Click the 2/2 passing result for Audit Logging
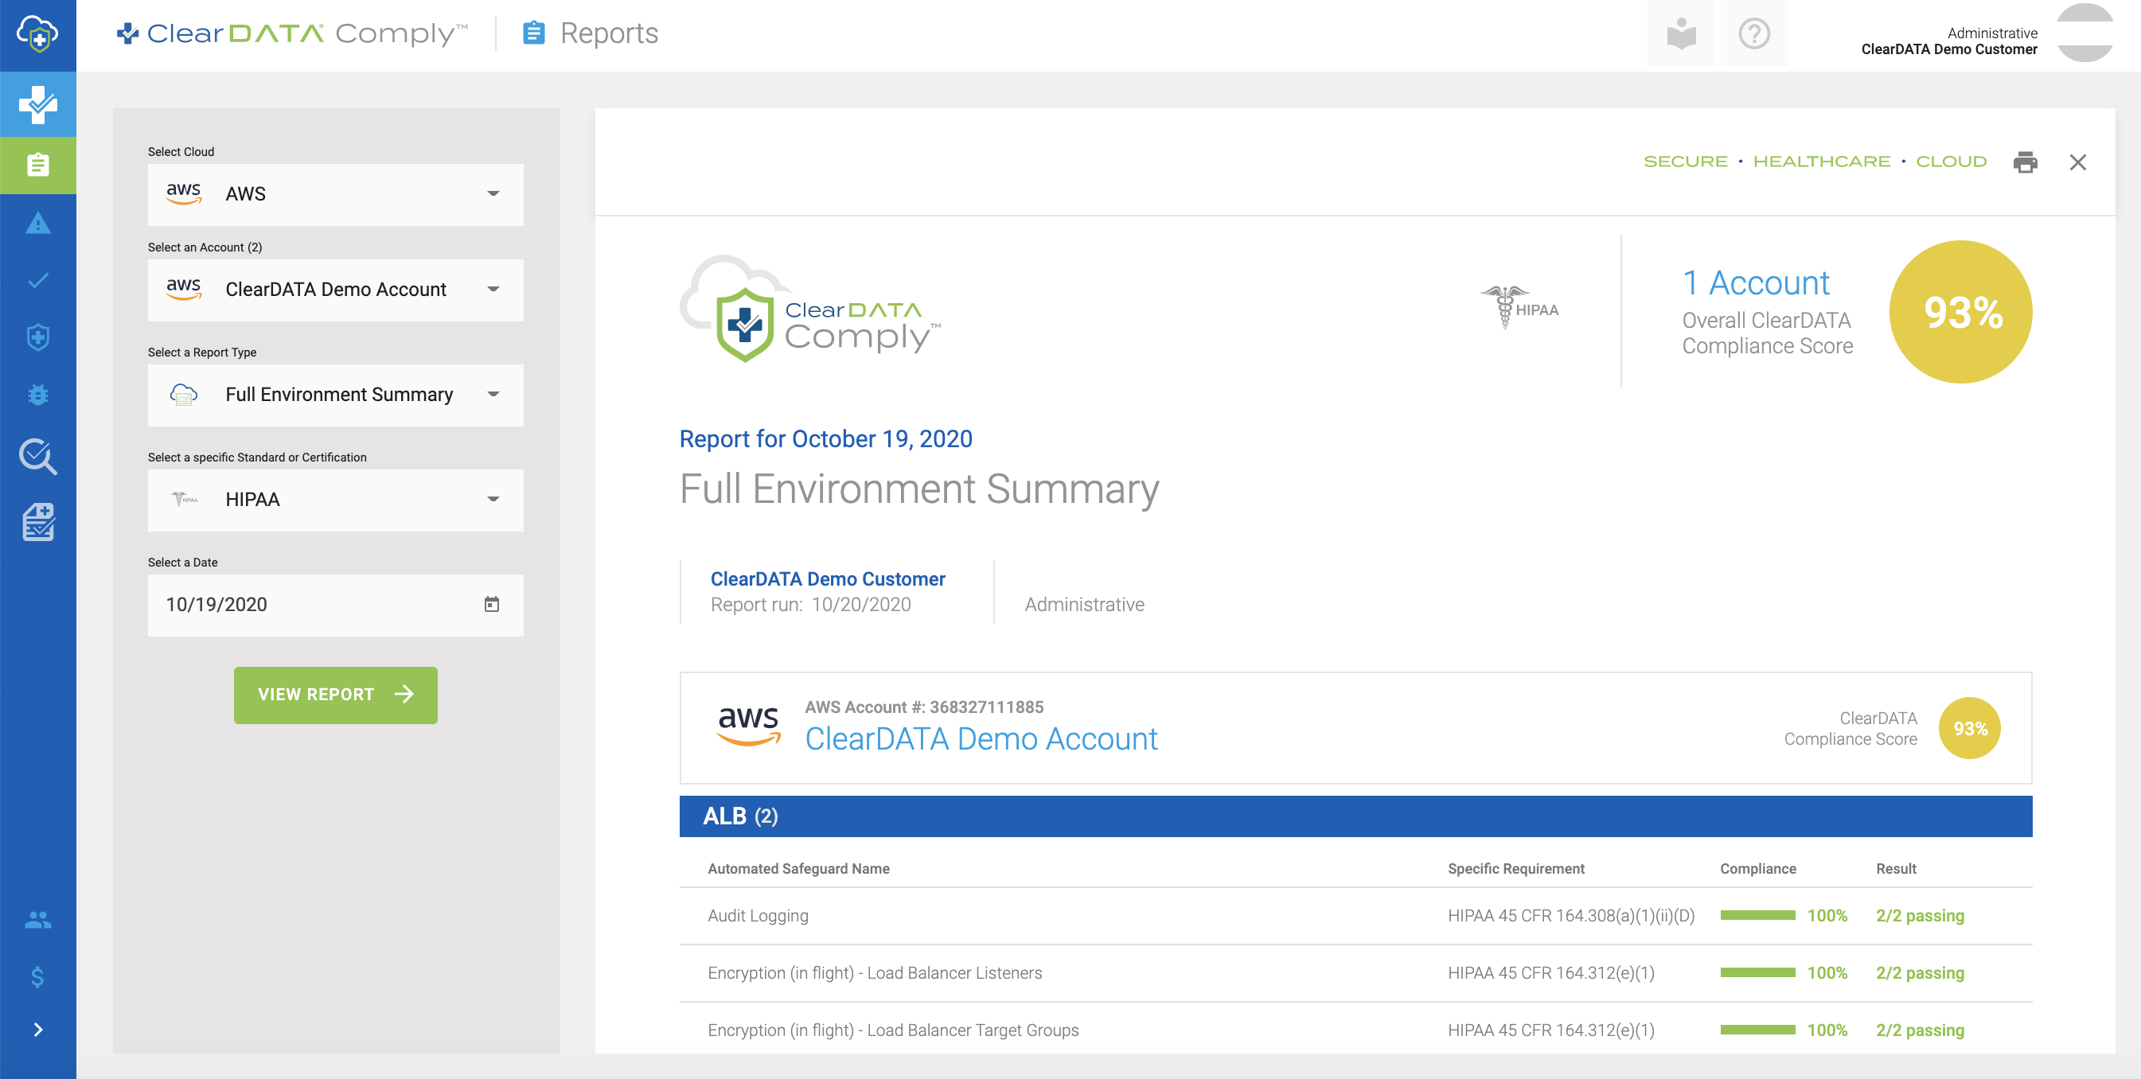Image resolution: width=2141 pixels, height=1079 pixels. (1920, 915)
